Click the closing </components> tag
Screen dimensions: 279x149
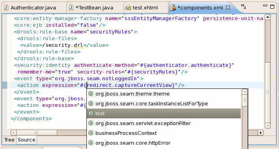(x=31, y=119)
